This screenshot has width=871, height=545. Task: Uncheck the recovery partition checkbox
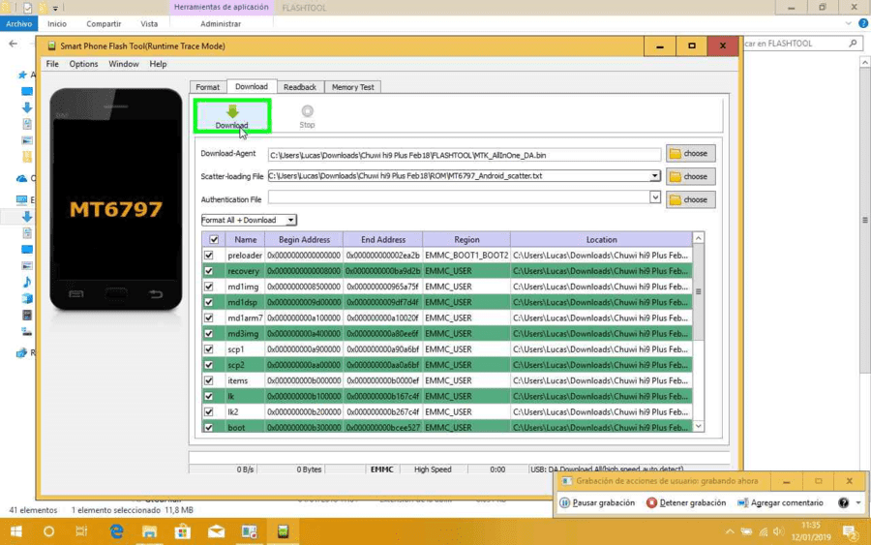coord(209,271)
